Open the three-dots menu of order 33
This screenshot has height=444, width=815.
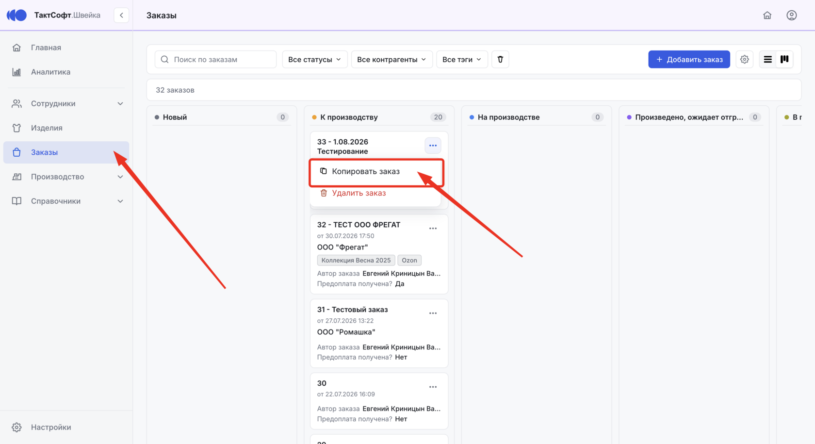(433, 146)
